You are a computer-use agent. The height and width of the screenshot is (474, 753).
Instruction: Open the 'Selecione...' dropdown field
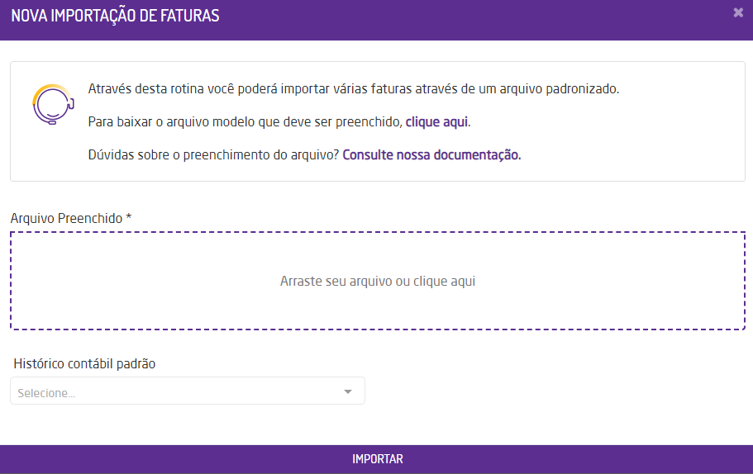click(x=187, y=391)
